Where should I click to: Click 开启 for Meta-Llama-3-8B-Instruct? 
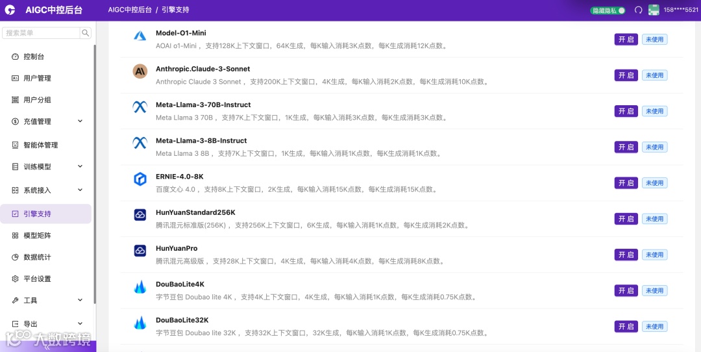626,147
